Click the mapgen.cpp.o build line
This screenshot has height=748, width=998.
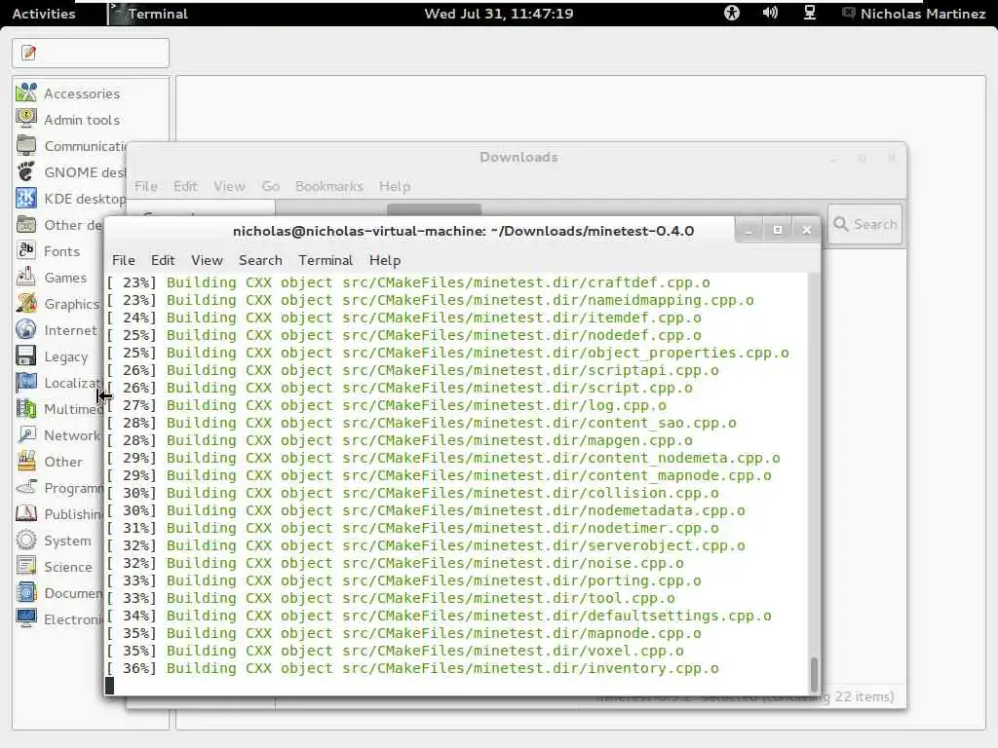399,440
